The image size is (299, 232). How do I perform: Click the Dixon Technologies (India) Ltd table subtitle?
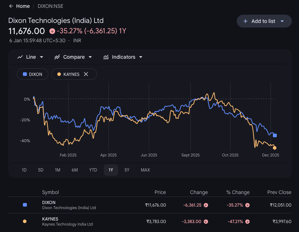69,208
